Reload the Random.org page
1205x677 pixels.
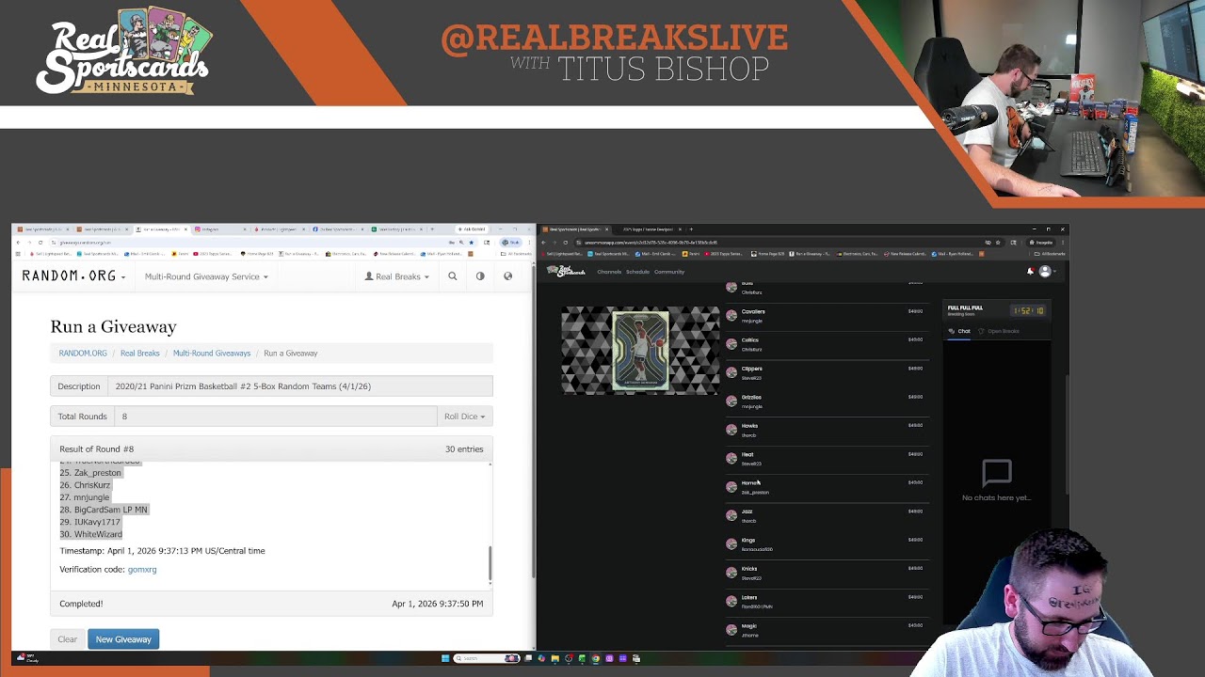pos(40,243)
